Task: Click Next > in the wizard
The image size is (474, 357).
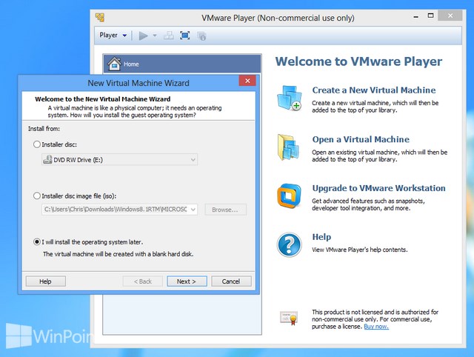Action: tap(187, 281)
